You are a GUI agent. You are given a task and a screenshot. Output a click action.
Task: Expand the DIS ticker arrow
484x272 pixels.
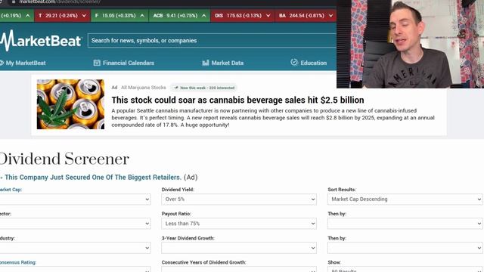(268, 15)
